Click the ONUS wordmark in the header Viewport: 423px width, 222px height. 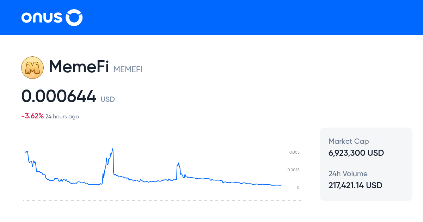pyautogui.click(x=42, y=17)
